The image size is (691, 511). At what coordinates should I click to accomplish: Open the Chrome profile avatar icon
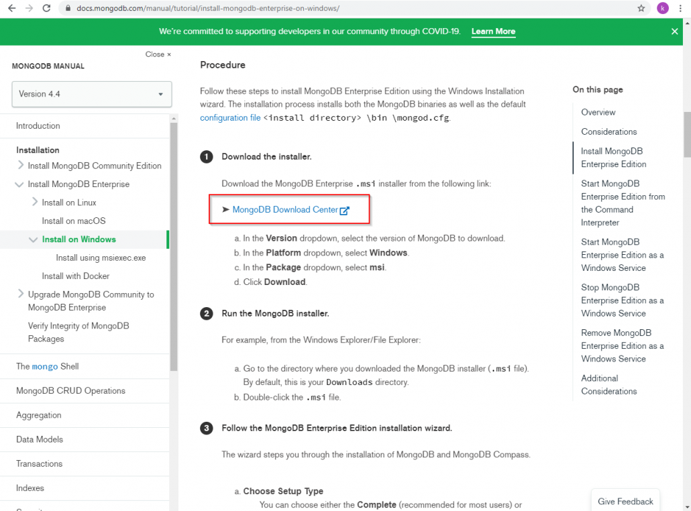[x=663, y=9]
